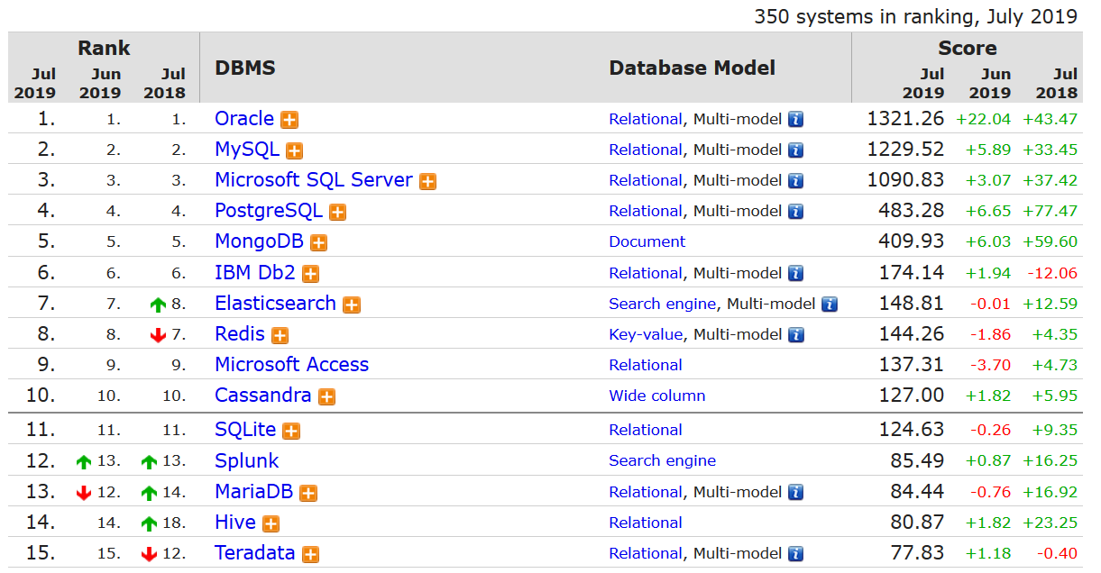Click Teradata's score value 77.83
Screen dimensions: 1101x573
click(915, 553)
